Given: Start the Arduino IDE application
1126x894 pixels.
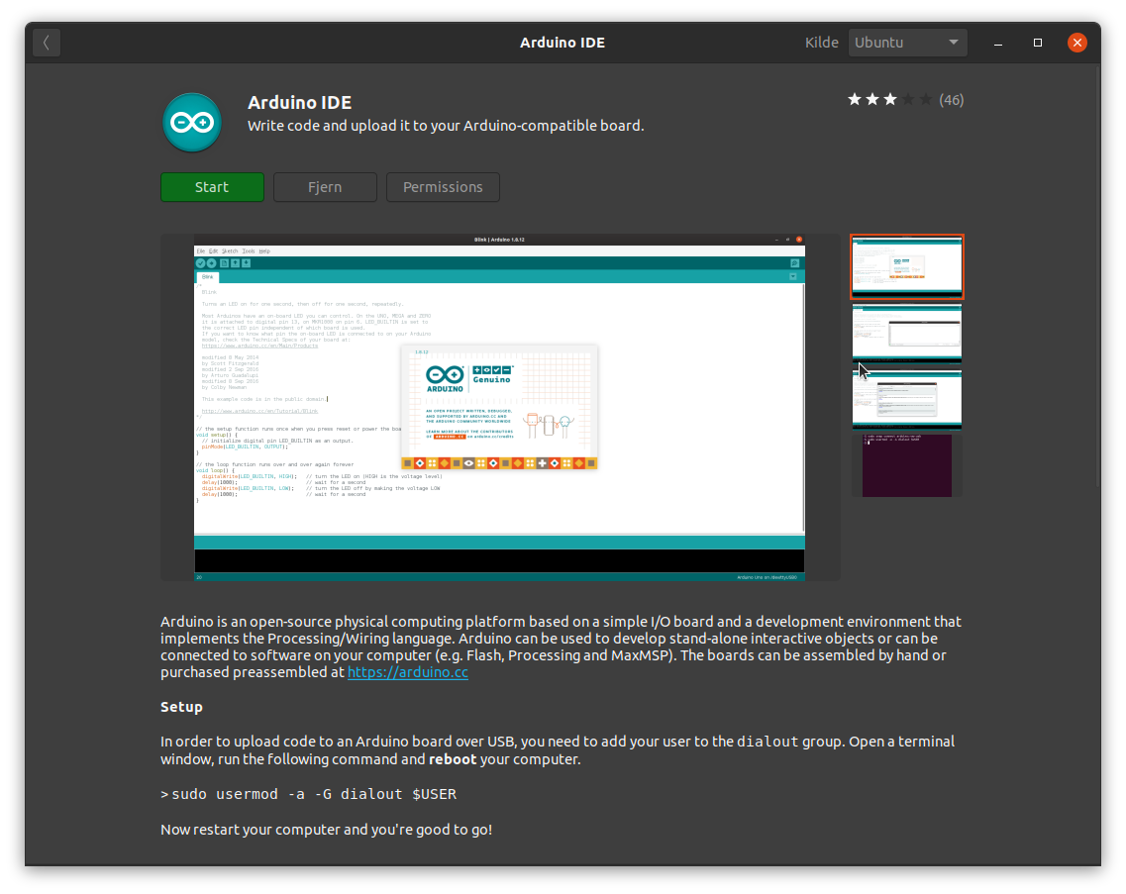Looking at the screenshot, I should (x=212, y=187).
